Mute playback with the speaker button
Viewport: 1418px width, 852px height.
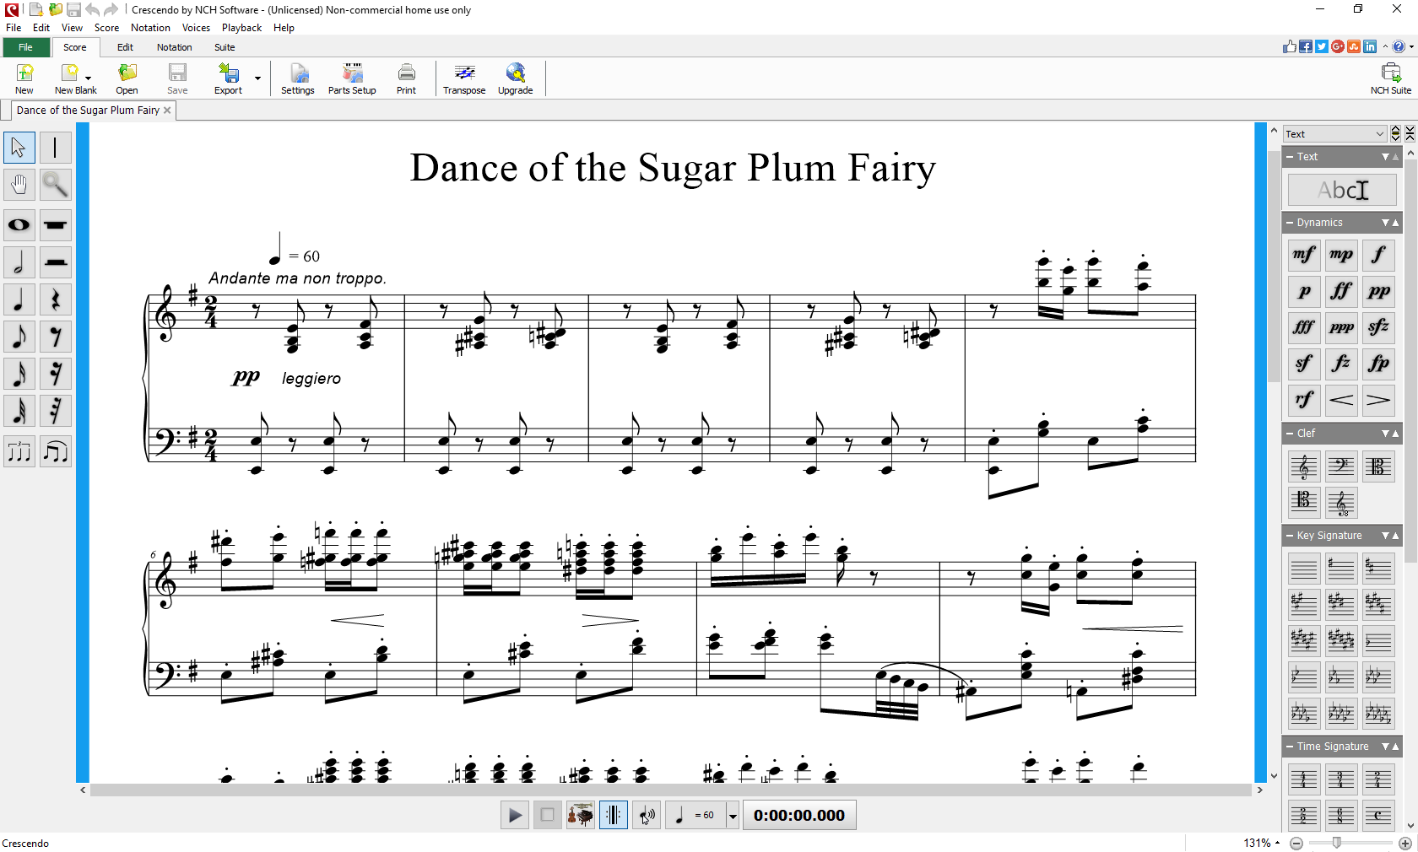tap(647, 815)
